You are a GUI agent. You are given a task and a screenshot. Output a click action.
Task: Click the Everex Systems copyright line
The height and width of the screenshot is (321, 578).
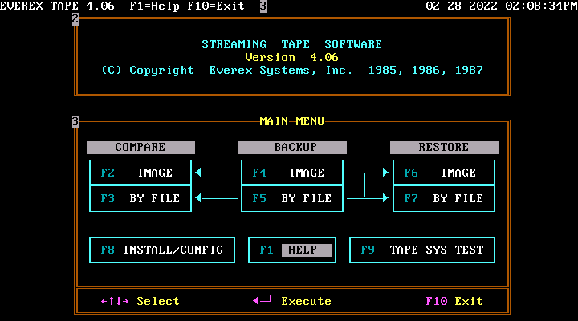coord(292,70)
